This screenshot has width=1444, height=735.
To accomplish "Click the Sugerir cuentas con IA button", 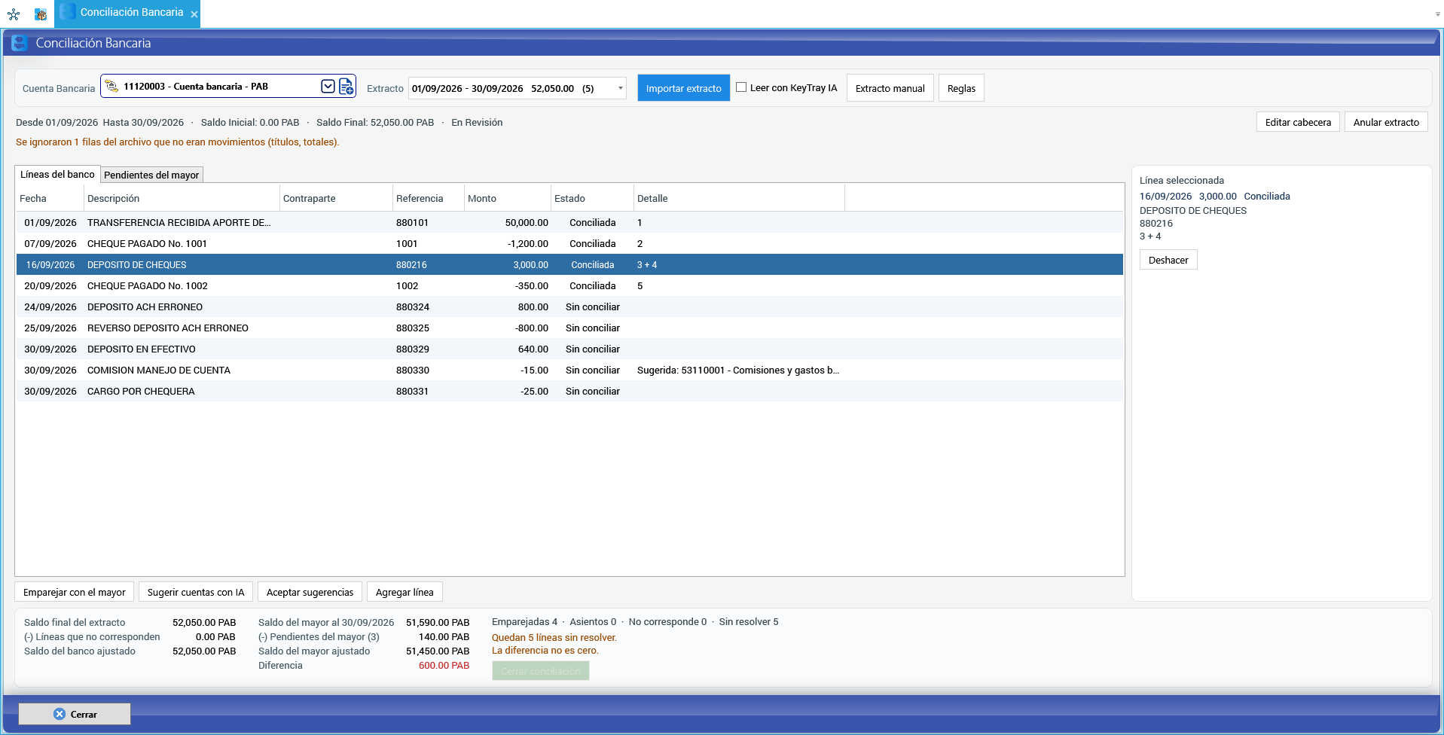I will pyautogui.click(x=196, y=592).
